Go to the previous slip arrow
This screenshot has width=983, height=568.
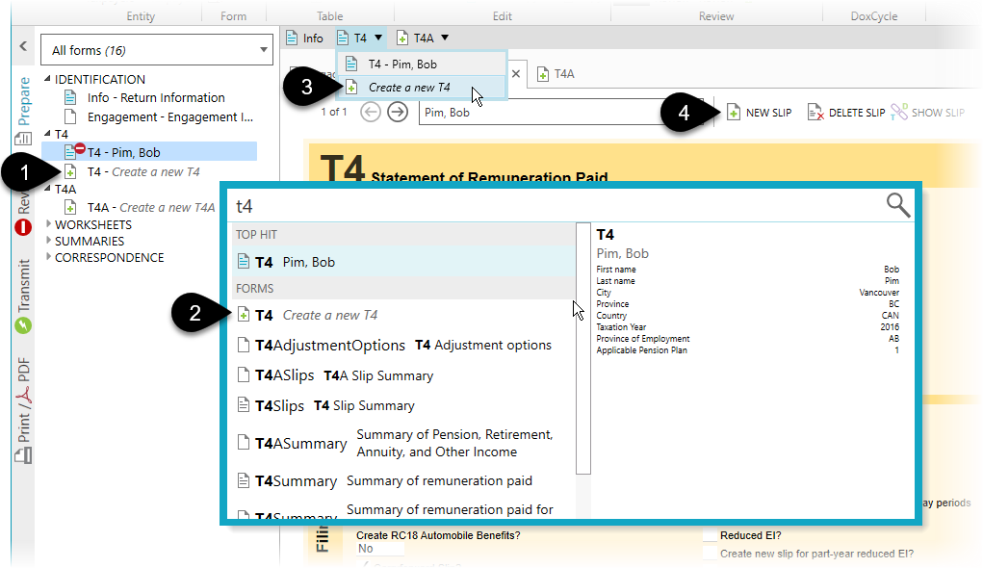pyautogui.click(x=371, y=113)
